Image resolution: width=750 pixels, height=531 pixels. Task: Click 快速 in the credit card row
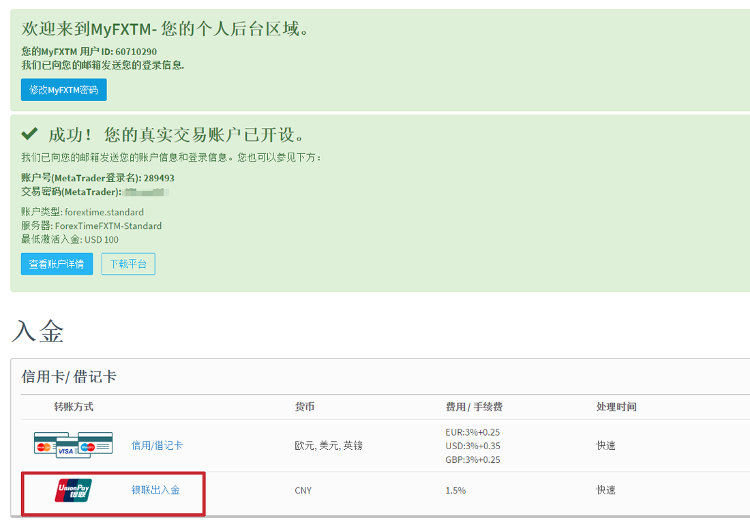click(606, 445)
